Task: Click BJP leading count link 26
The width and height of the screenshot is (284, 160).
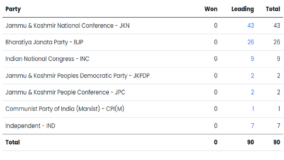Action: pos(251,42)
